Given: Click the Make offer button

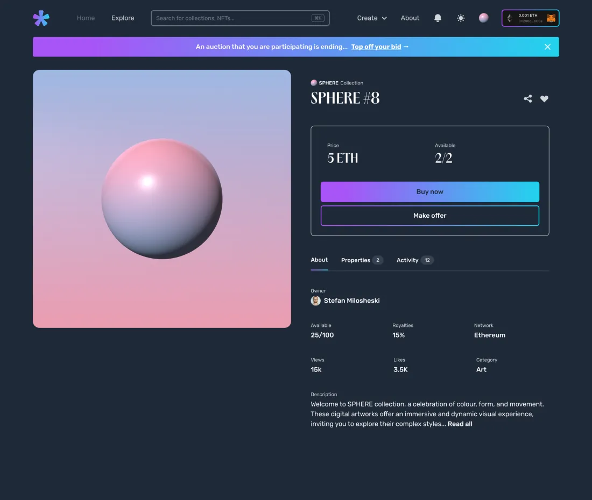Looking at the screenshot, I should click(x=429, y=216).
